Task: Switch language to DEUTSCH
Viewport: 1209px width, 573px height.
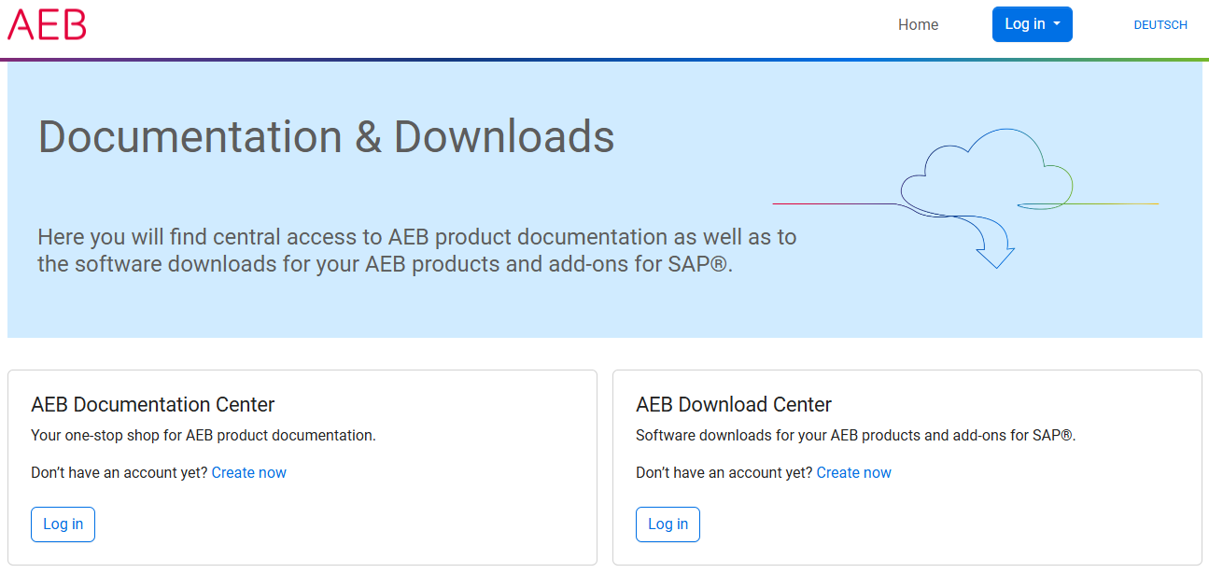Action: (1160, 25)
